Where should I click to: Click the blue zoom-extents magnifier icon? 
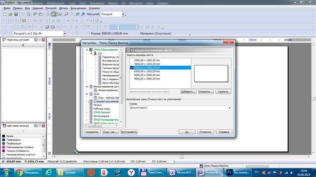83,14
